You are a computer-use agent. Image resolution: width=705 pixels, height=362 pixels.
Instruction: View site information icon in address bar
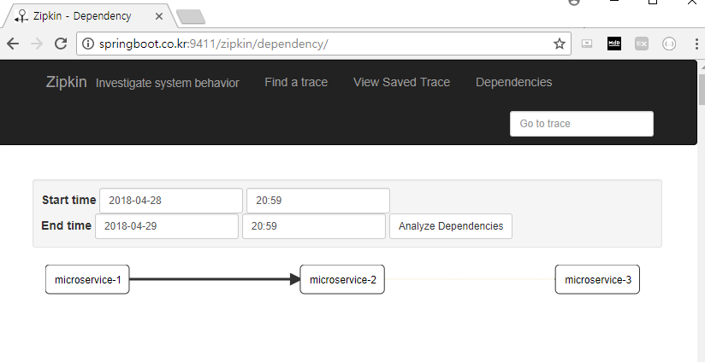[89, 44]
